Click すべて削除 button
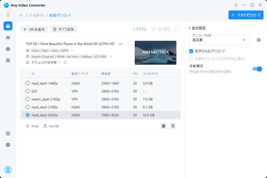 pyautogui.click(x=63, y=29)
